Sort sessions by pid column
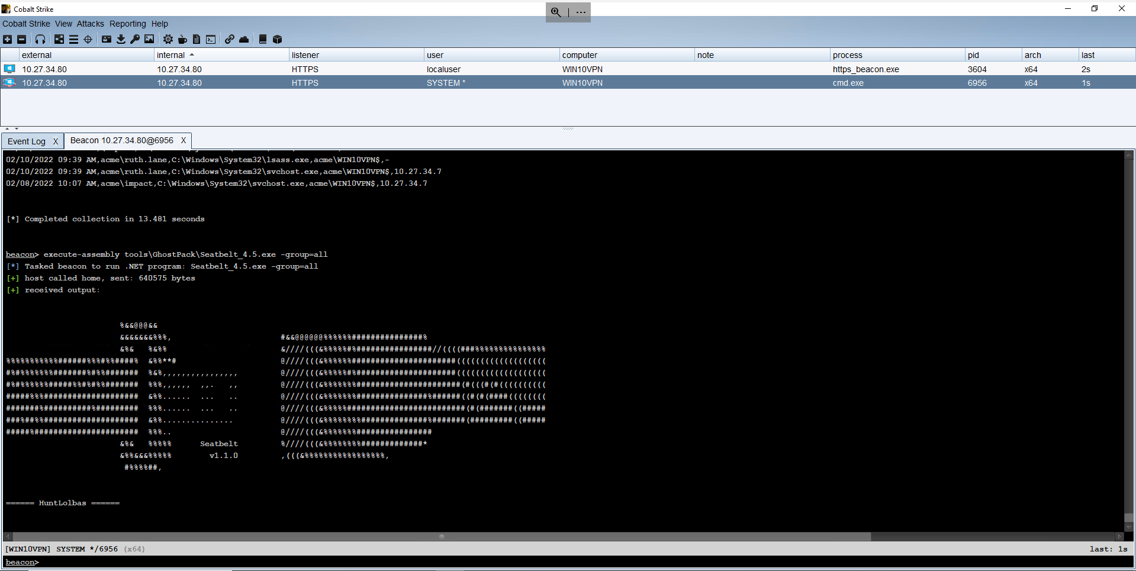The width and height of the screenshot is (1136, 571). [x=993, y=55]
